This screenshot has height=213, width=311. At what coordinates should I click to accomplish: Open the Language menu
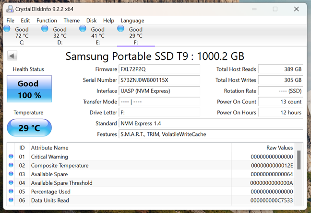coord(132,21)
